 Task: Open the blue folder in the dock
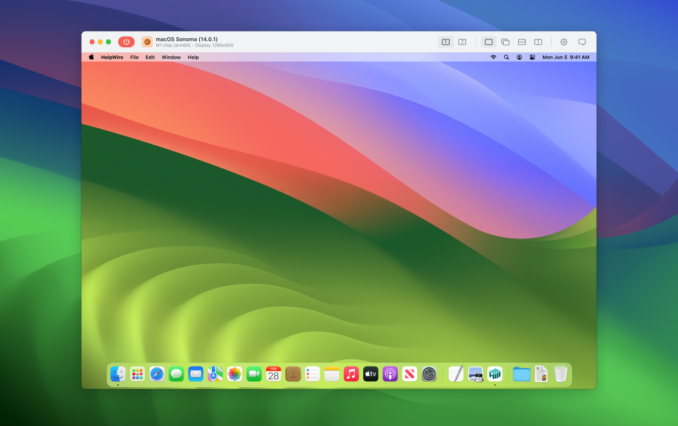(521, 374)
